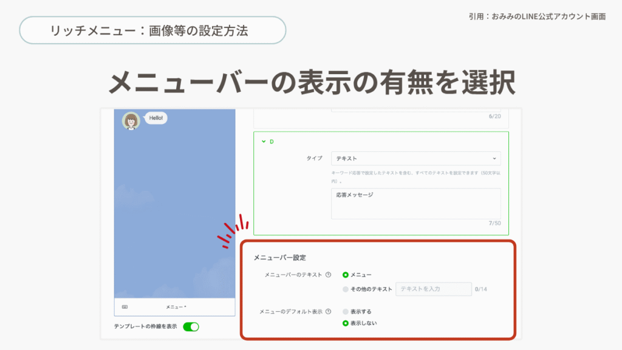Click the 応答メッセージ text area
Image resolution: width=622 pixels, height=350 pixels.
415,203
